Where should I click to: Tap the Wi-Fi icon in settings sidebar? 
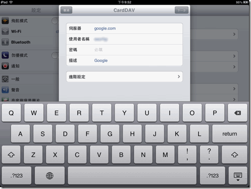pyautogui.click(x=5, y=31)
